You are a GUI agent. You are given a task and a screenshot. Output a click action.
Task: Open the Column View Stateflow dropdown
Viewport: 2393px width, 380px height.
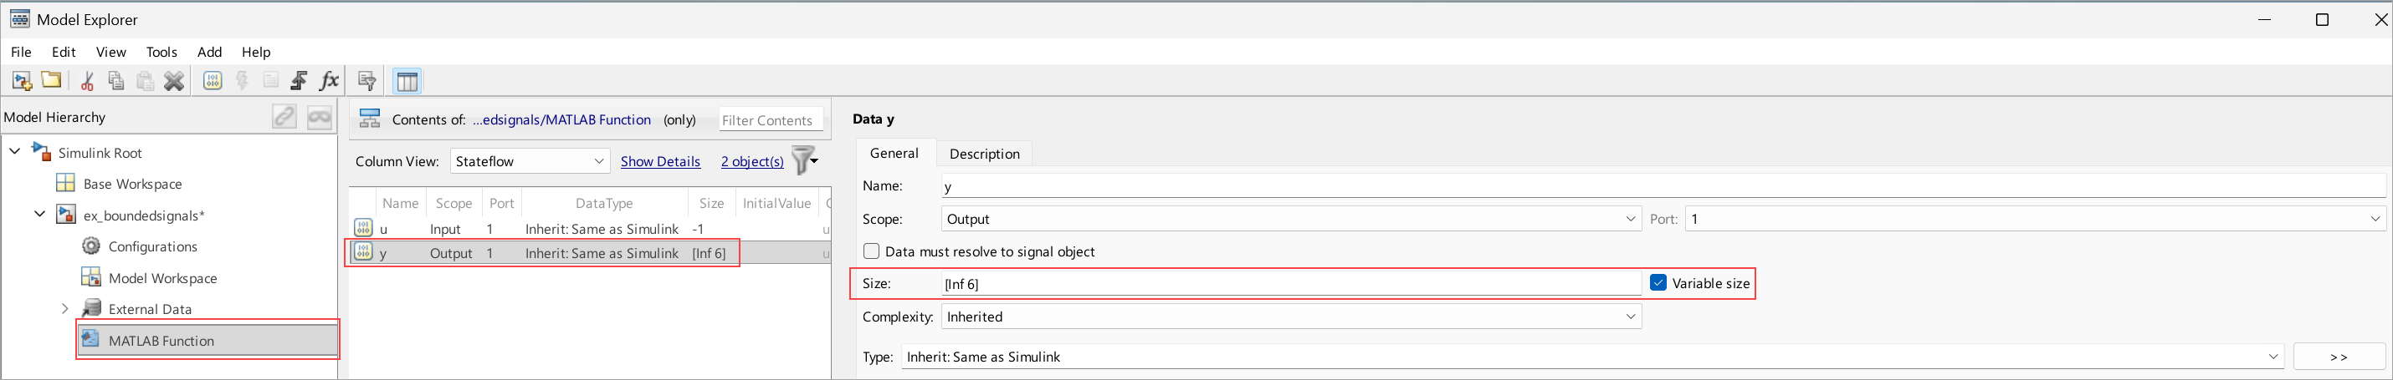click(530, 161)
